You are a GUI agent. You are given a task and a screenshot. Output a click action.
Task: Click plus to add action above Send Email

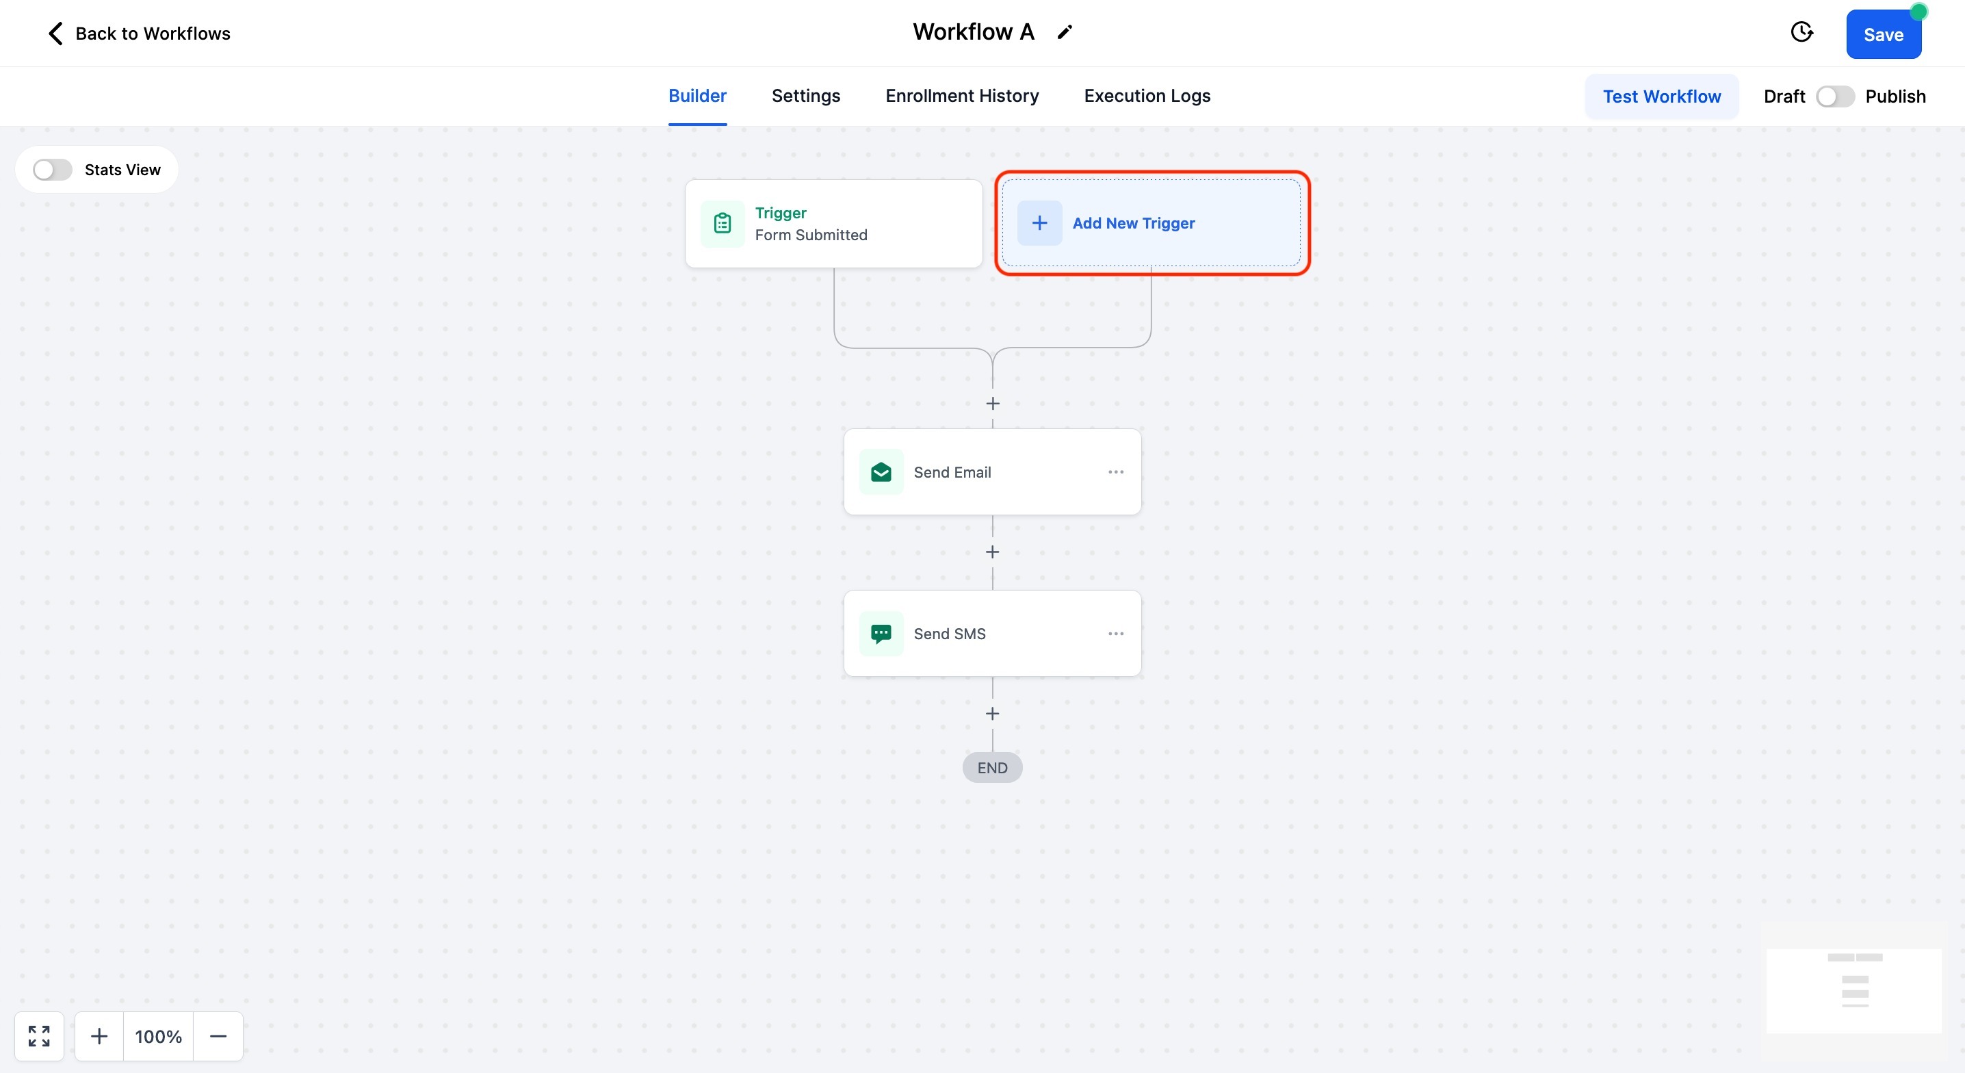(x=992, y=404)
